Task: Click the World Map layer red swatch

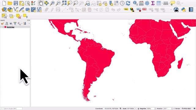Action: (6, 27)
